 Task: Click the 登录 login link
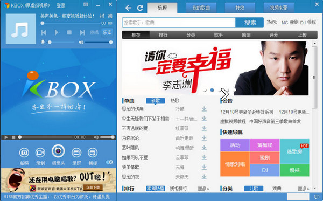(x=61, y=5)
